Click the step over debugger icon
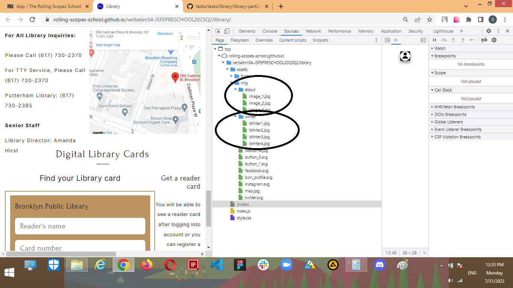 444,40
